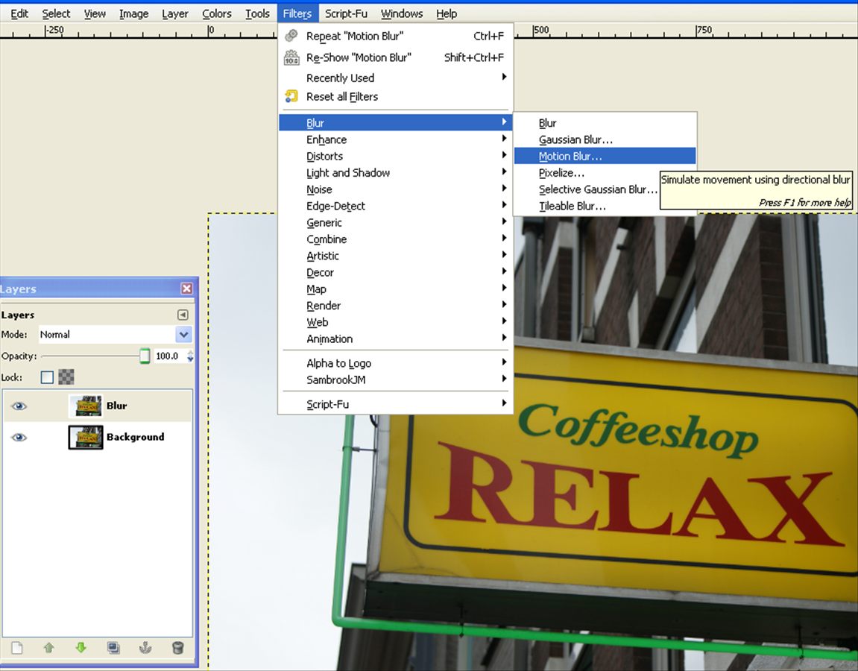The image size is (858, 671).
Task: Select plain Blur in submenu
Action: 605,123
